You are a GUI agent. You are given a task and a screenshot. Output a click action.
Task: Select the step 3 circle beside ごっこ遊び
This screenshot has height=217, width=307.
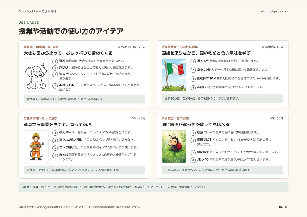click(x=55, y=148)
